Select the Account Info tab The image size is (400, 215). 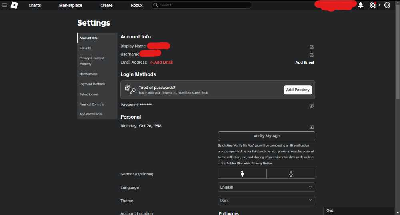click(97, 38)
